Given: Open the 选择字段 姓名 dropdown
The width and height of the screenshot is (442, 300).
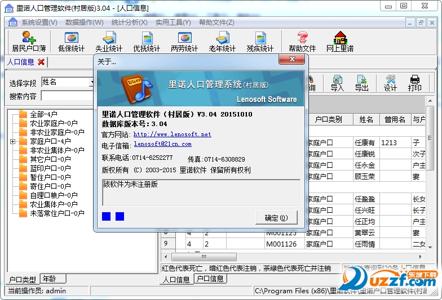Looking at the screenshot, I should click(91, 82).
